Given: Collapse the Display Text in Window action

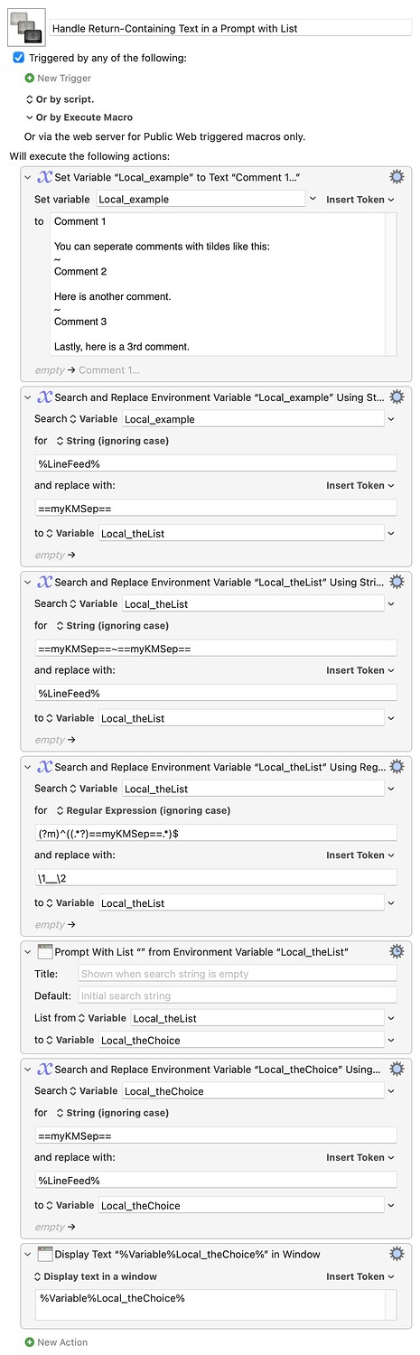Looking at the screenshot, I should point(28,1254).
